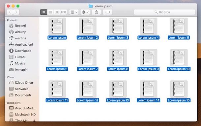Click the 'Lorem ipsum 11' file name label
Screen dimensions: 201x126
(57, 100)
